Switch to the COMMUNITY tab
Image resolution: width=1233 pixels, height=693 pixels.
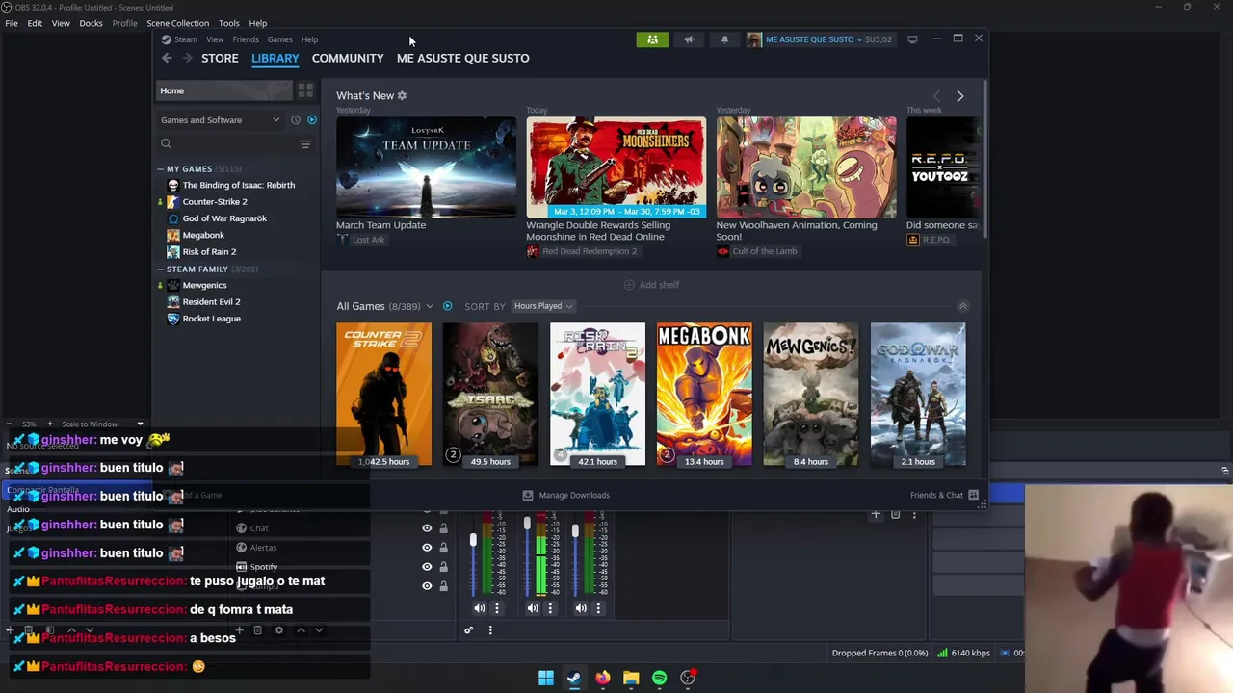point(348,58)
